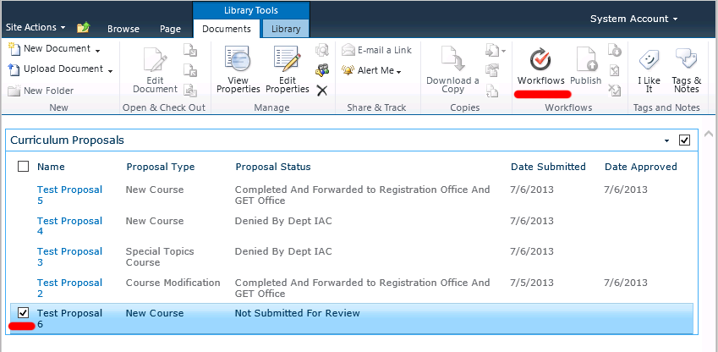The width and height of the screenshot is (718, 352).
Task: Click the Navigate Up folder icon
Action: pos(84,29)
